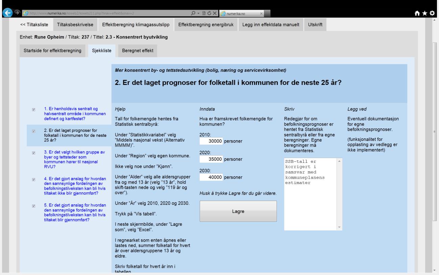Click the Lagre button
Screen dimensions: 439x275
[x=238, y=212]
